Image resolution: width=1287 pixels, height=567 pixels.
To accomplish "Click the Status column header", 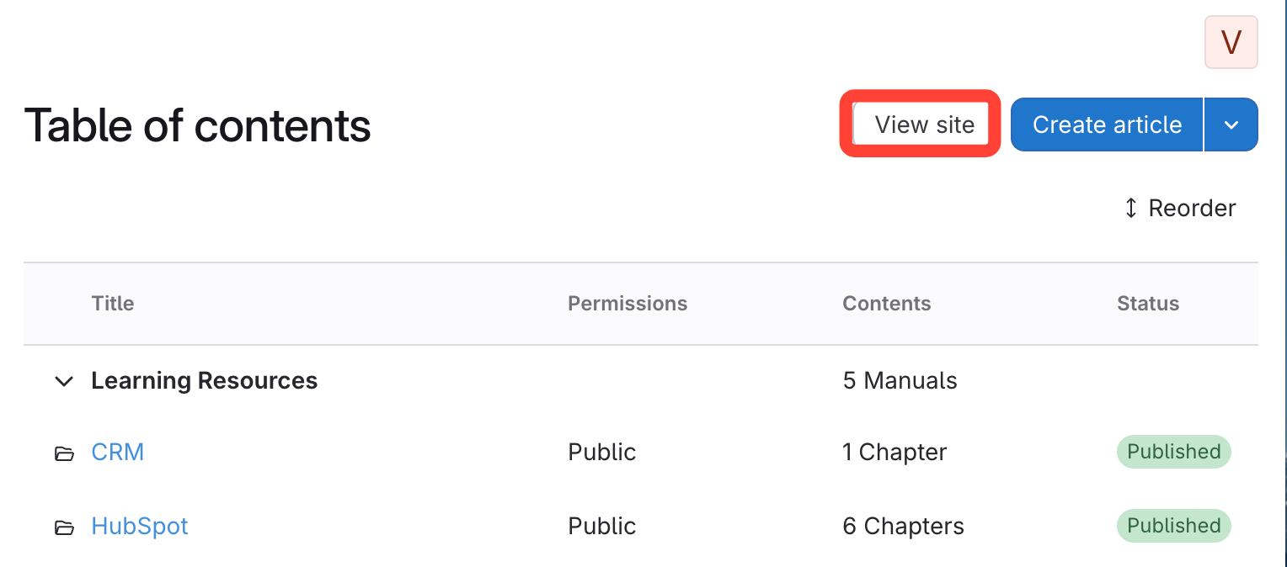I will point(1148,304).
